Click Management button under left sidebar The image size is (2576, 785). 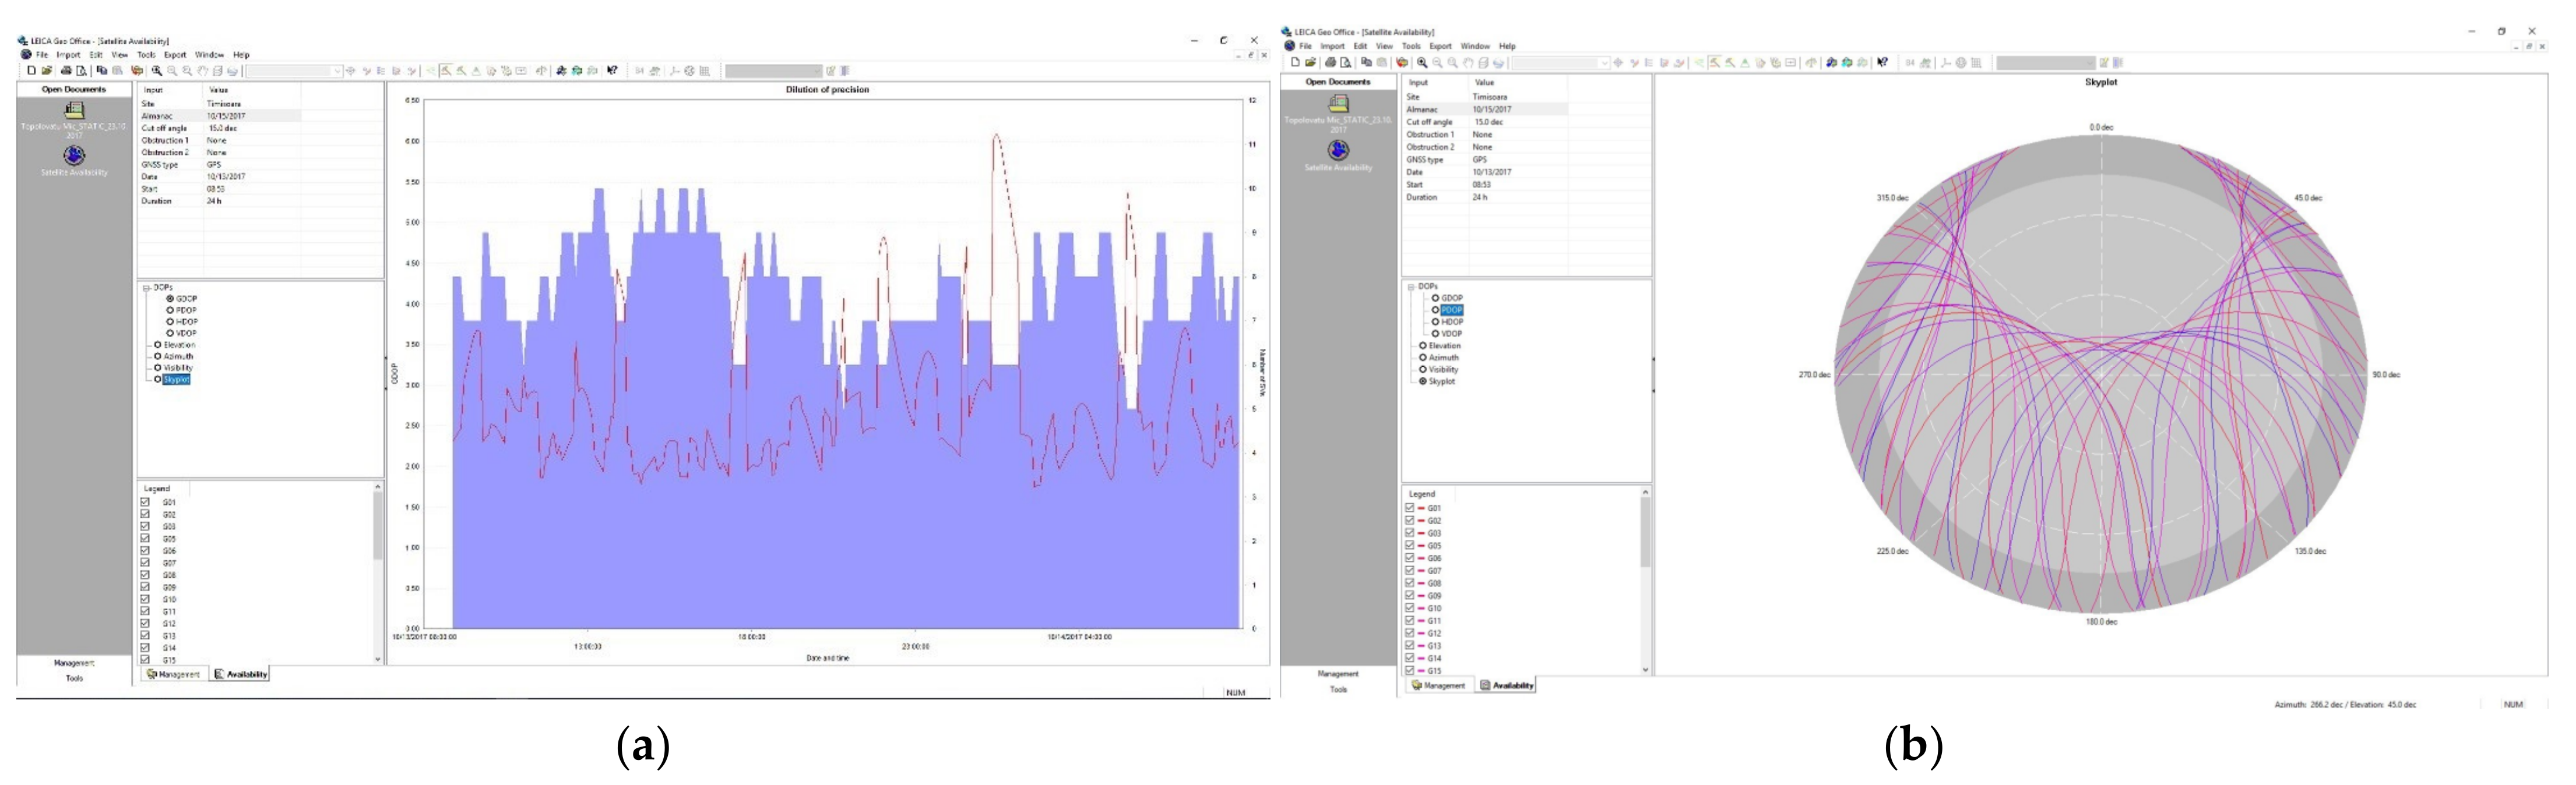[x=74, y=662]
